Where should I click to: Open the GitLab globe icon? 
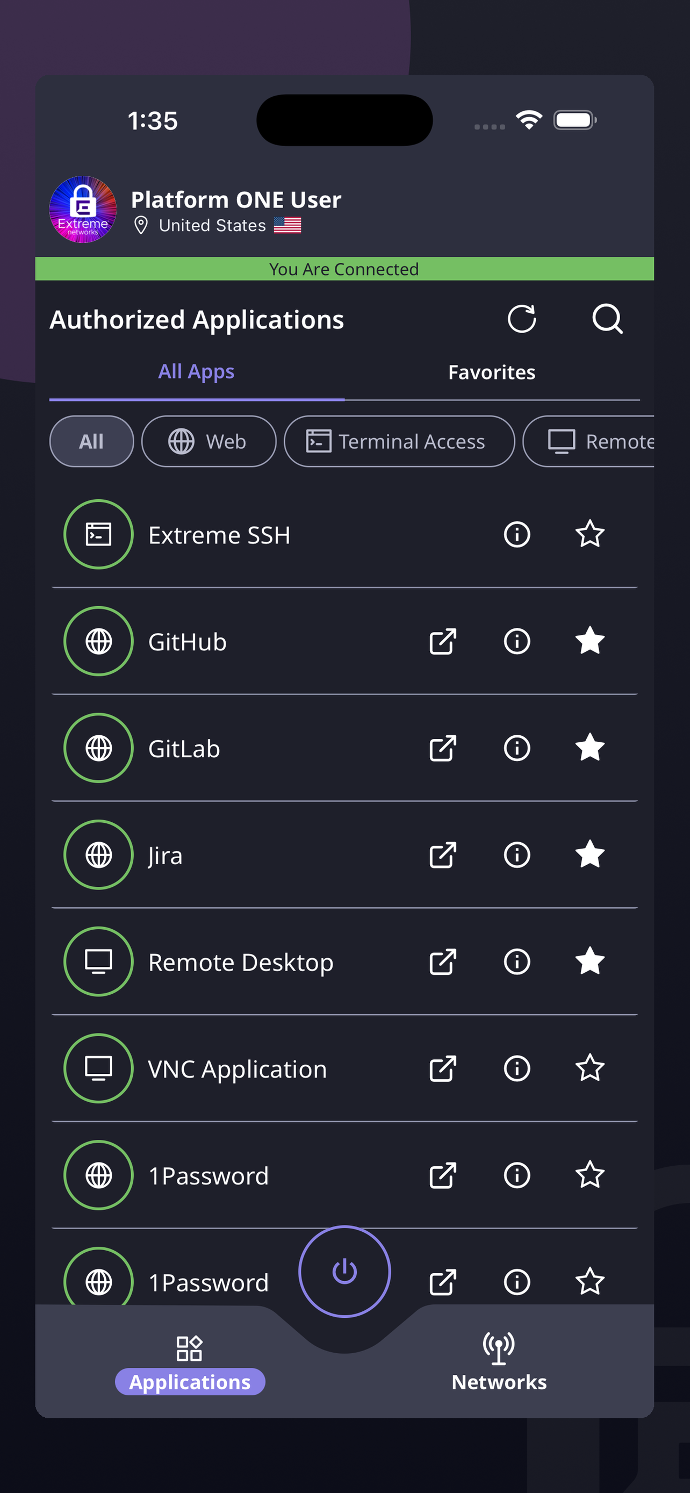coord(98,748)
